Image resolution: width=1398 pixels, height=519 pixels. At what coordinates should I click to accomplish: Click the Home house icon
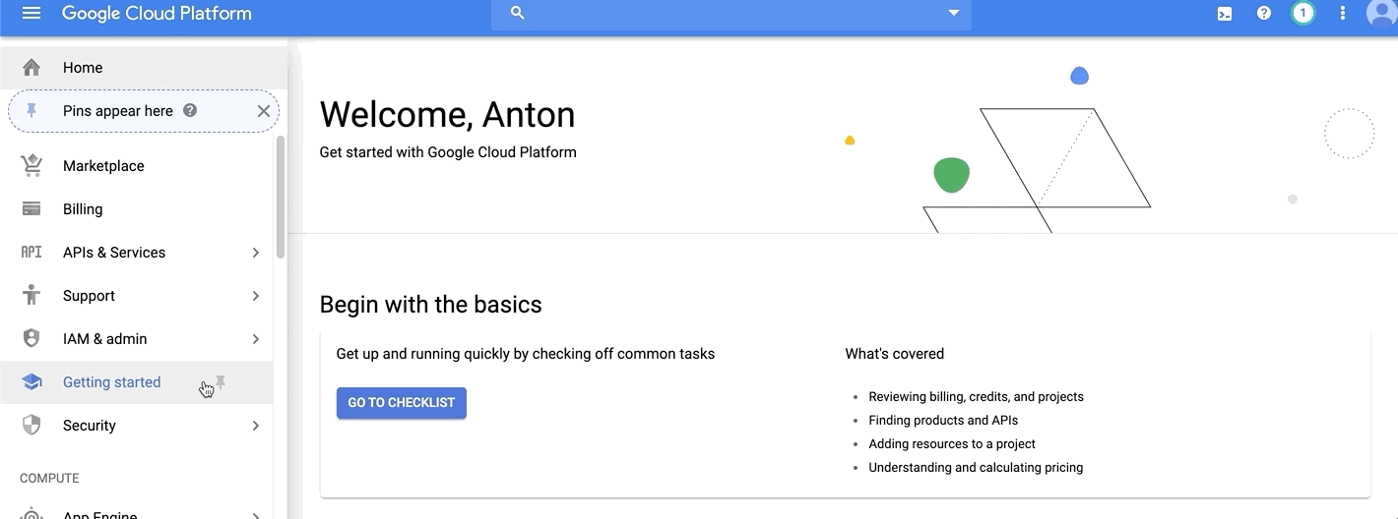tap(32, 68)
